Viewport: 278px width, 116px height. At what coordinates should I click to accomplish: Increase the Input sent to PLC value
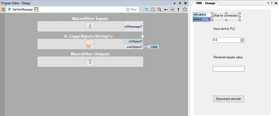coord(242,39)
